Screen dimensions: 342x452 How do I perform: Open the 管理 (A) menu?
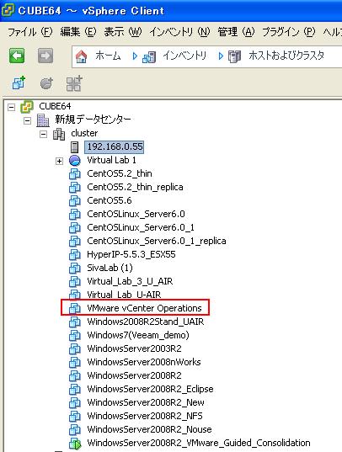[236, 32]
